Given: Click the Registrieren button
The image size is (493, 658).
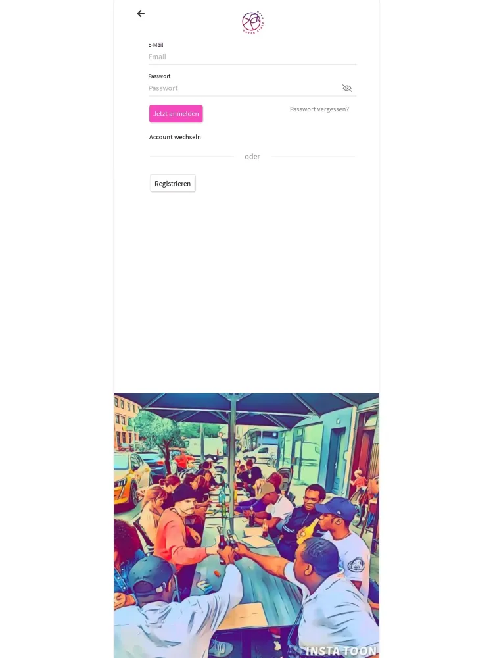Looking at the screenshot, I should click(173, 184).
